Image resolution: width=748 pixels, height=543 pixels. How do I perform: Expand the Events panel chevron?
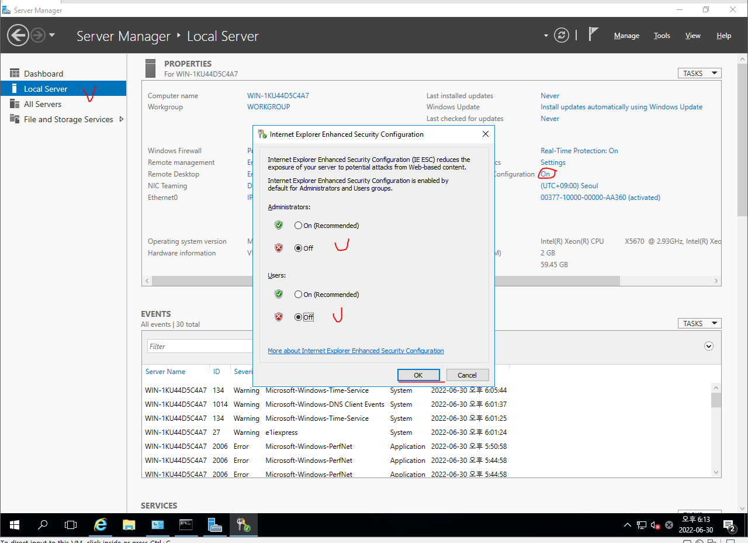click(709, 346)
